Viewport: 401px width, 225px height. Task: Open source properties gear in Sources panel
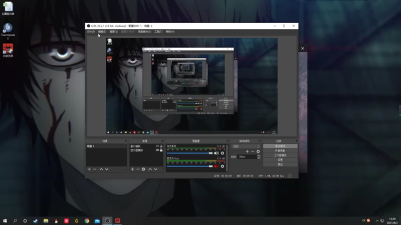pos(143,169)
